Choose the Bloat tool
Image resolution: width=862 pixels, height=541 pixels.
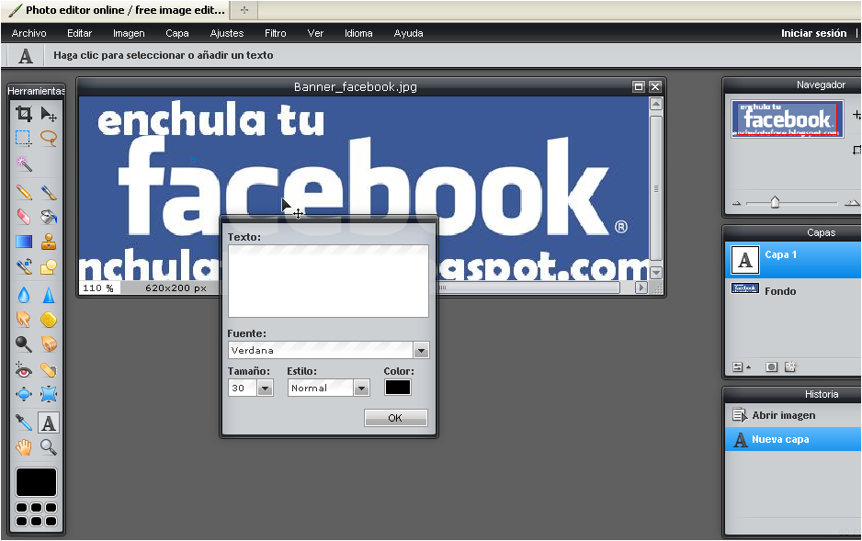(x=24, y=394)
